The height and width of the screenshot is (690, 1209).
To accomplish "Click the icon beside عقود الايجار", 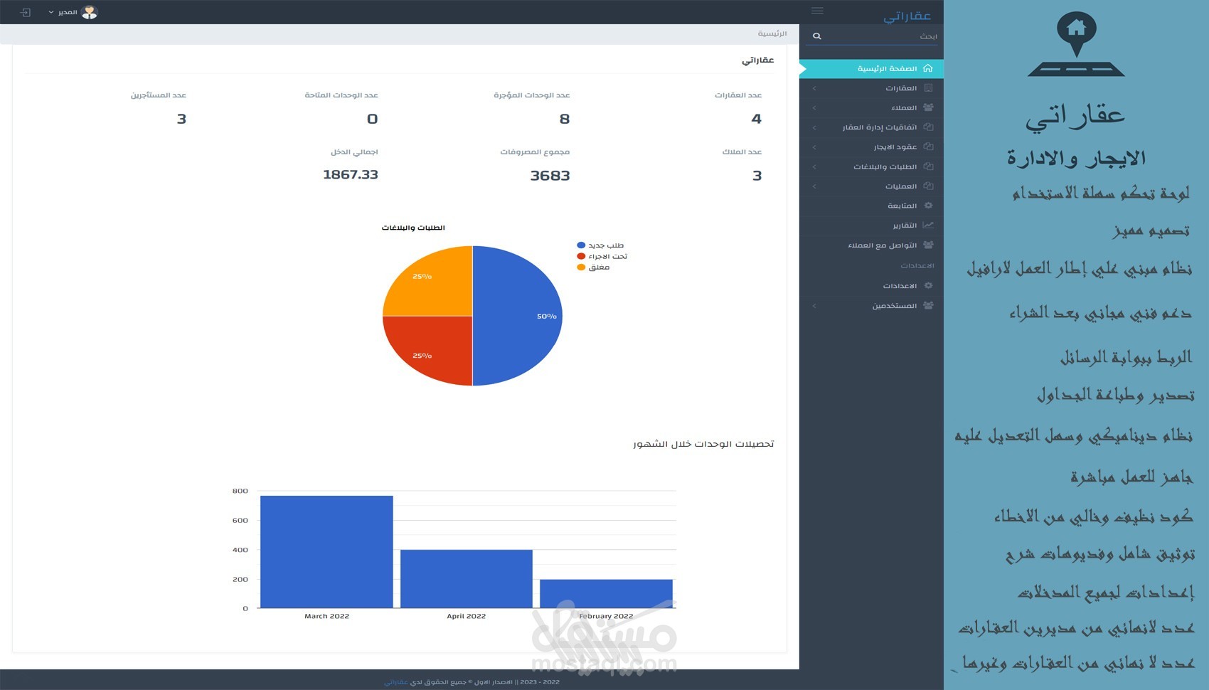I will 928,147.
